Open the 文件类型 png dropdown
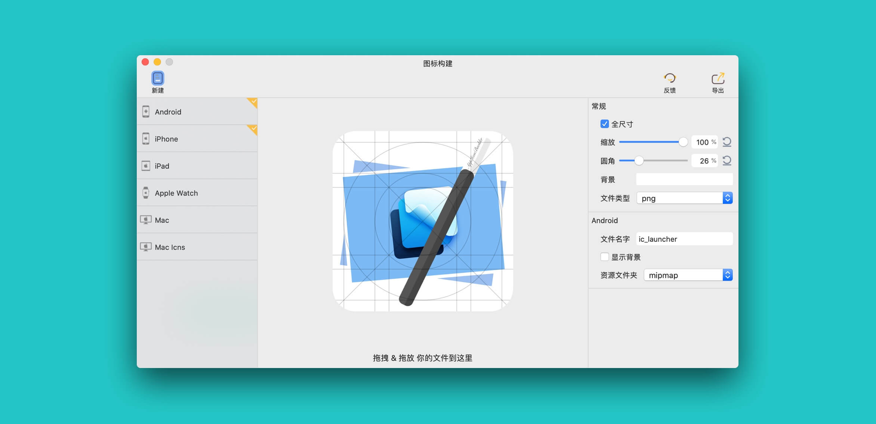 point(684,198)
